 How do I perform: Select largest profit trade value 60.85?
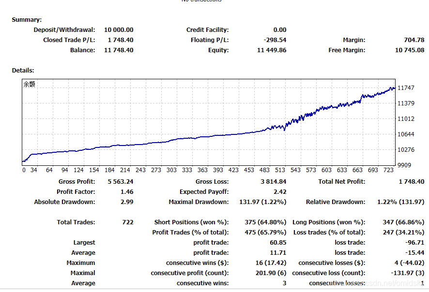[278, 242]
